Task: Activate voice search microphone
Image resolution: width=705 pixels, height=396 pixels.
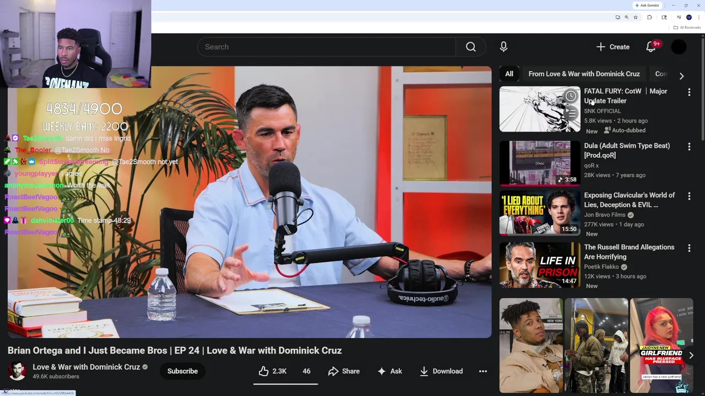Action: click(503, 47)
